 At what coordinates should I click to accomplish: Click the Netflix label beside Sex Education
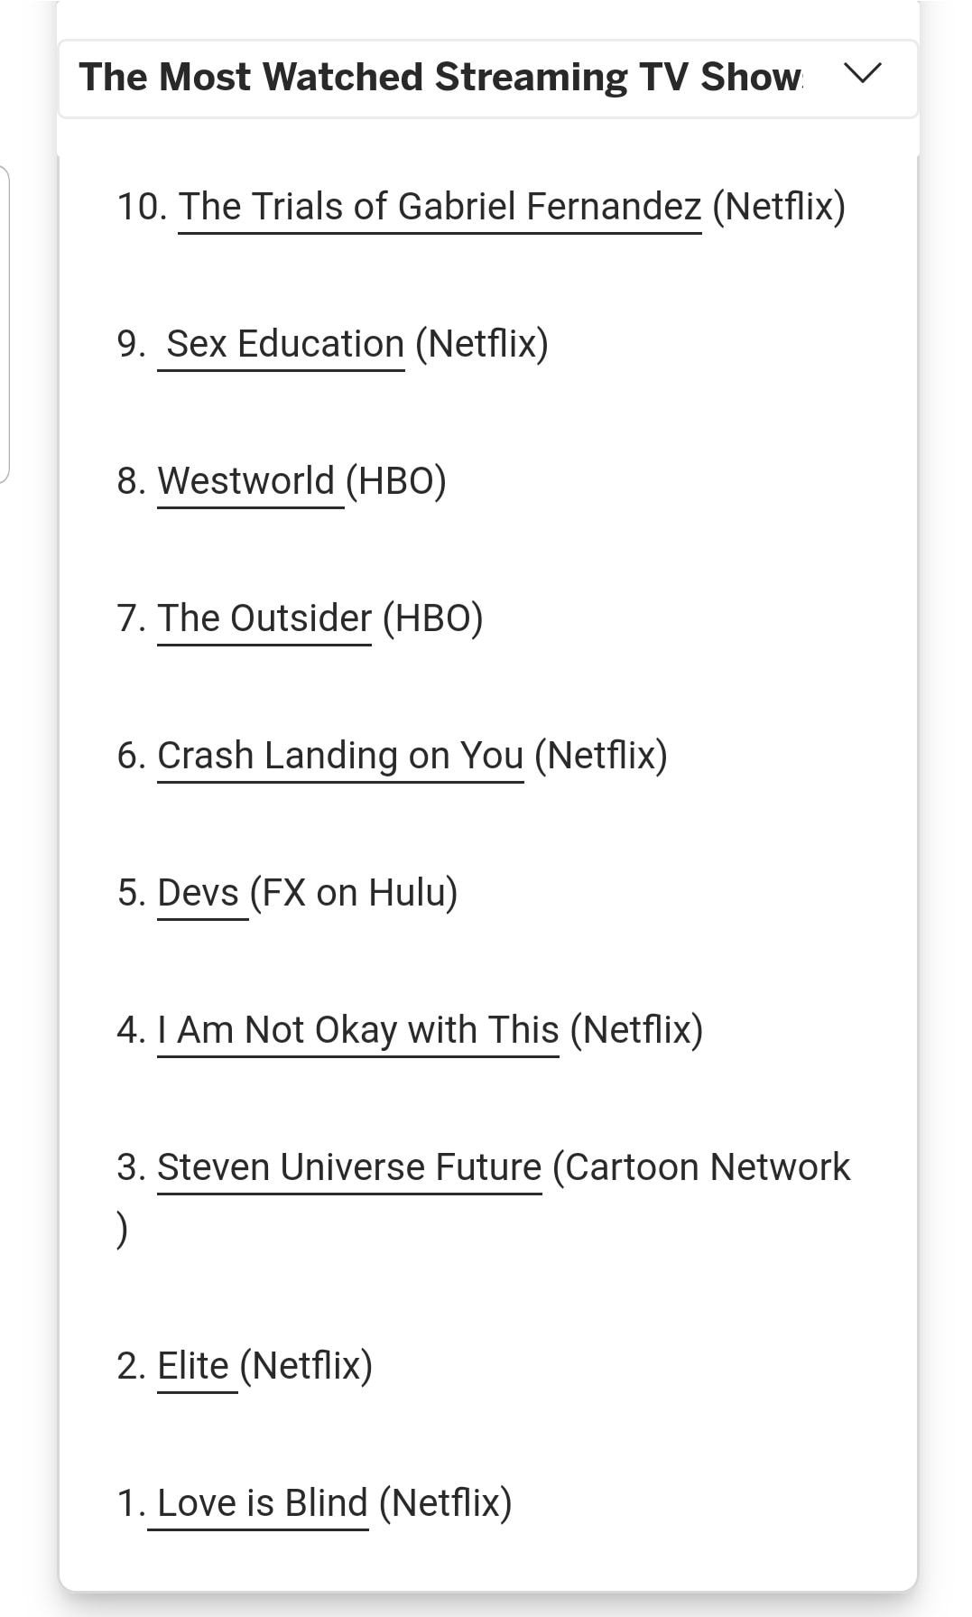[482, 344]
